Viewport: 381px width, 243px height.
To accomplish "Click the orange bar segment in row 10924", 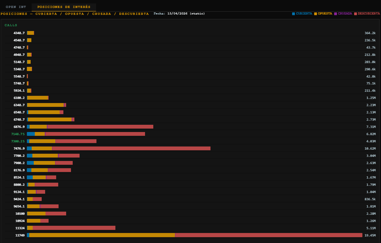I will click(33, 221).
